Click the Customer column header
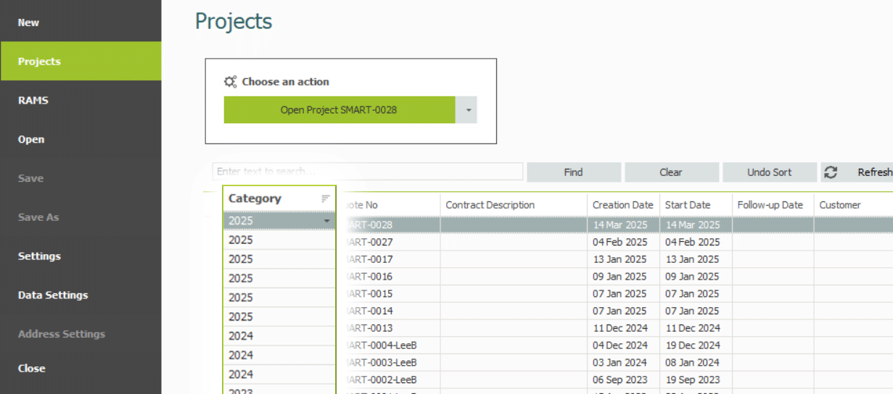893x394 pixels. [840, 205]
